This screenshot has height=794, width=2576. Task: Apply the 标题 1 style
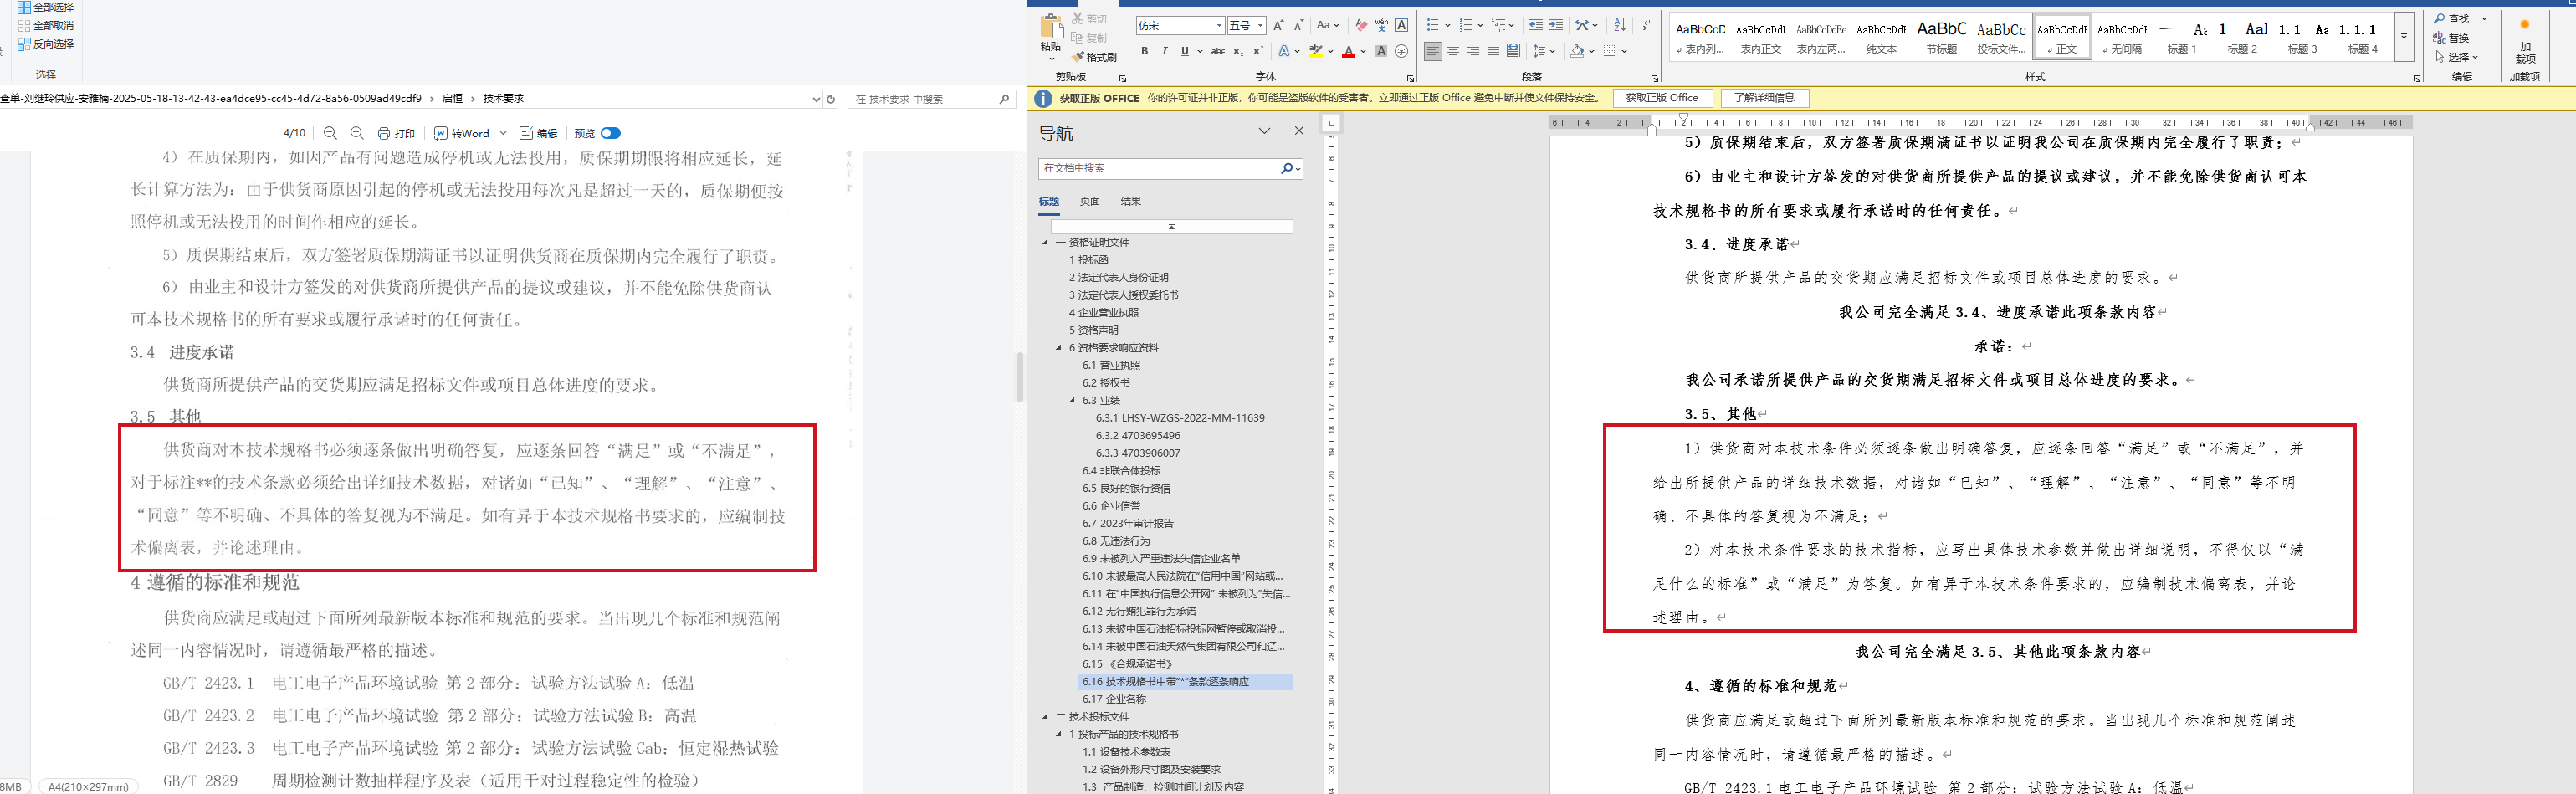click(x=2181, y=37)
